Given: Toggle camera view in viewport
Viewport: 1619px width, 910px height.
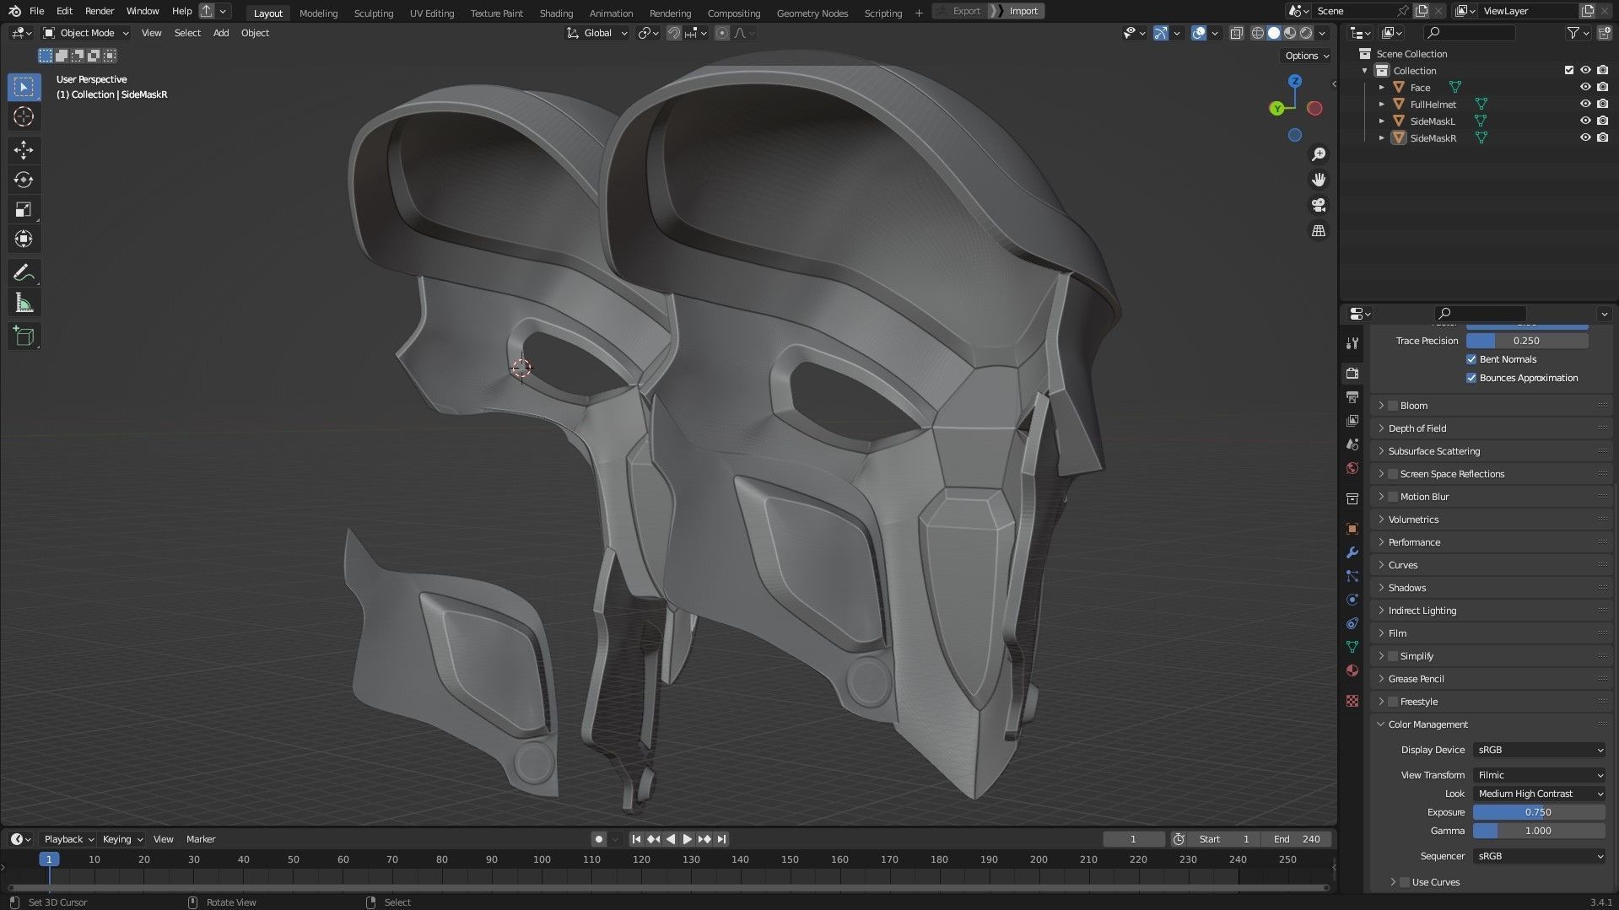Looking at the screenshot, I should pyautogui.click(x=1318, y=205).
